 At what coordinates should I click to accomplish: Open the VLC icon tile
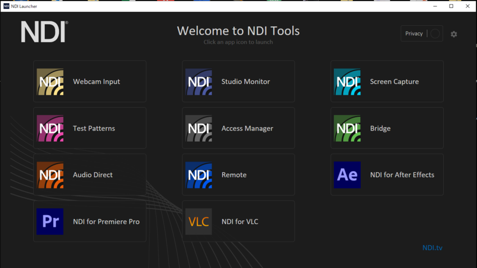[x=199, y=221]
